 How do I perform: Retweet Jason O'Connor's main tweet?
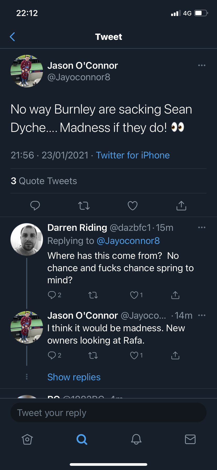84,206
